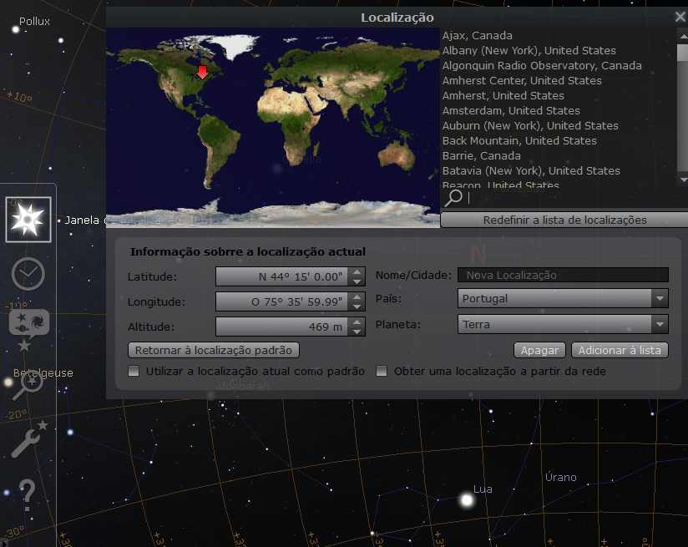Open Sky and viewing options icon
688x547 pixels.
pyautogui.click(x=29, y=328)
